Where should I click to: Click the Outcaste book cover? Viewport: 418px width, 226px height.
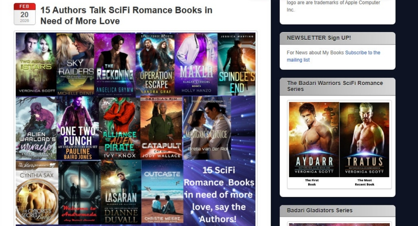click(162, 193)
